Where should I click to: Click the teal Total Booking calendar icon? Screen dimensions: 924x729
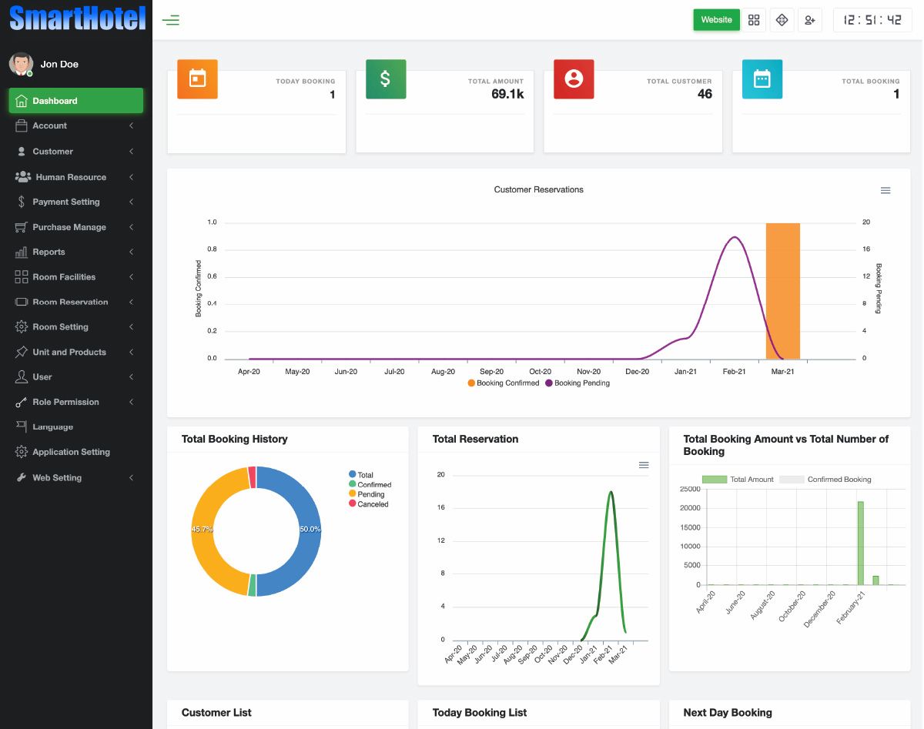762,79
